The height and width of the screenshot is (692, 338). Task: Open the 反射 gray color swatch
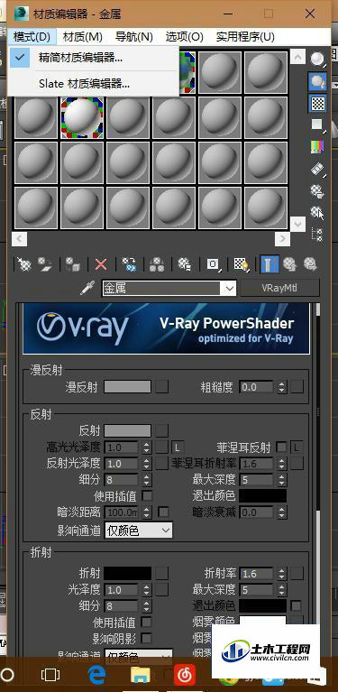point(128,430)
